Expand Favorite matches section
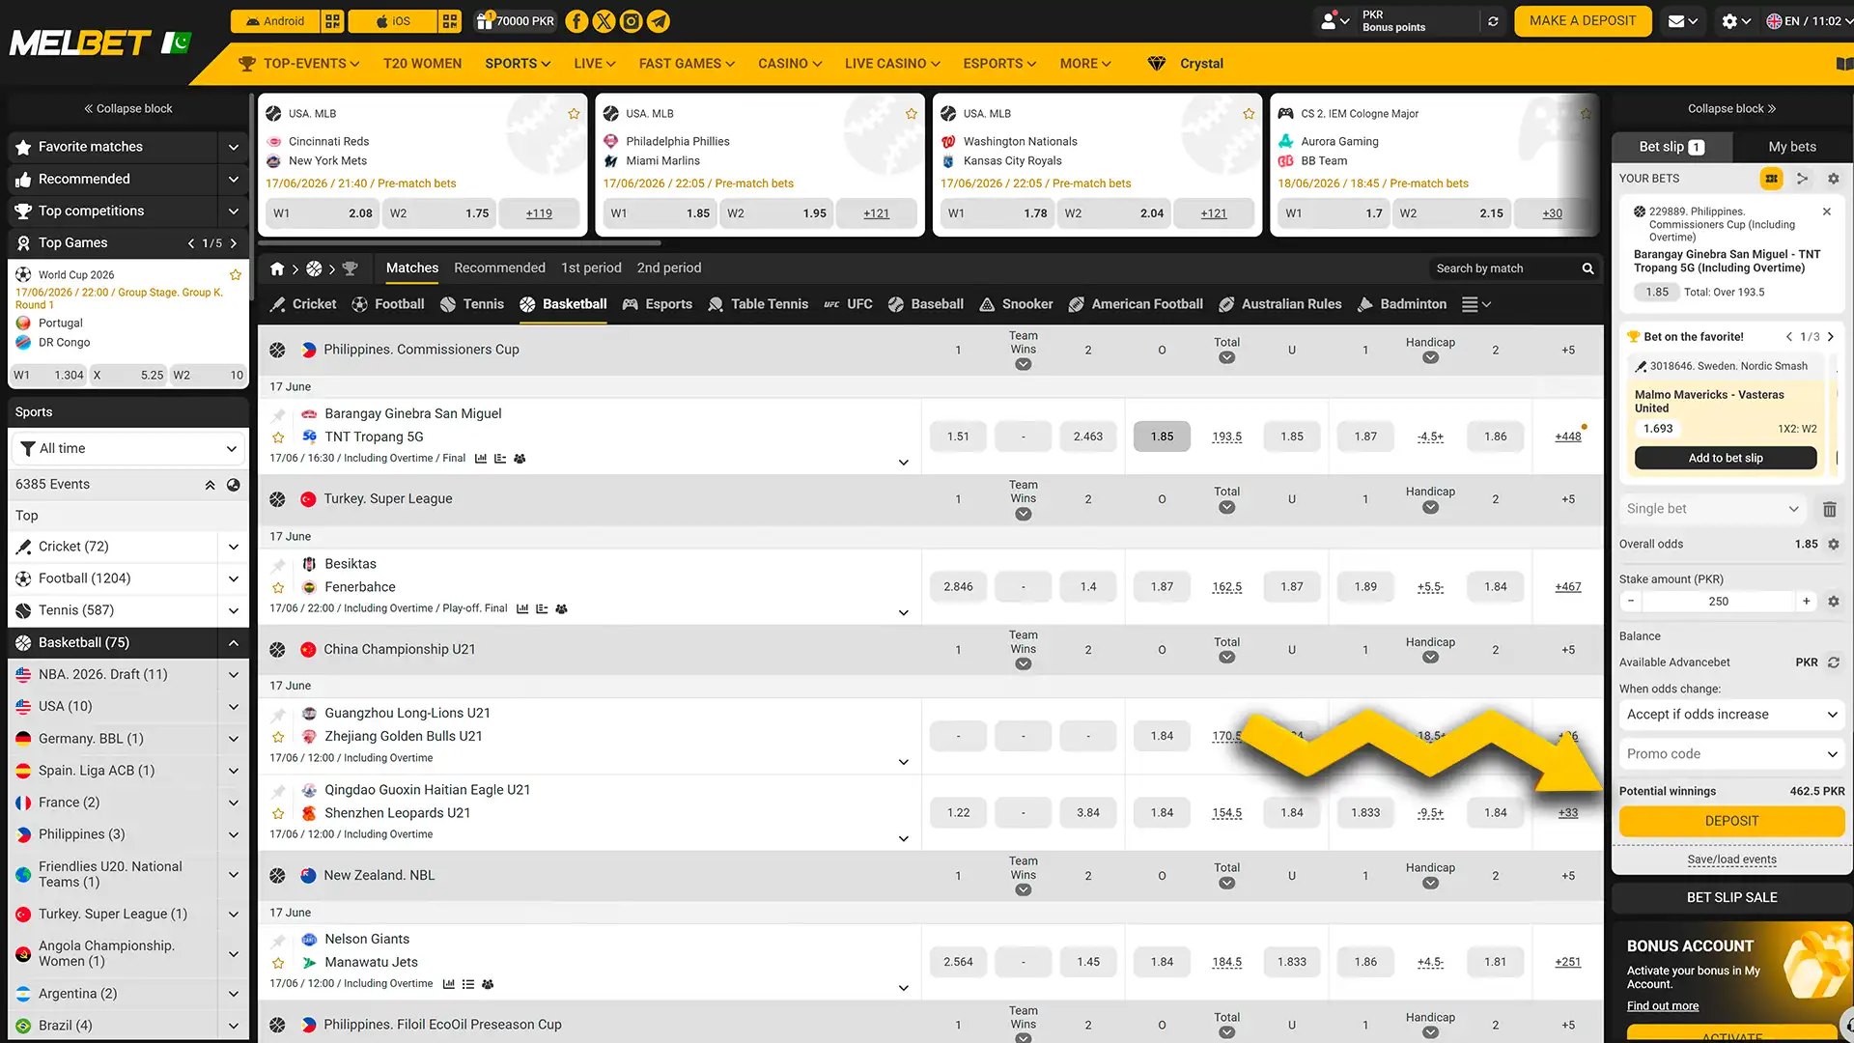Screen dimensions: 1854x1043 click(233, 147)
